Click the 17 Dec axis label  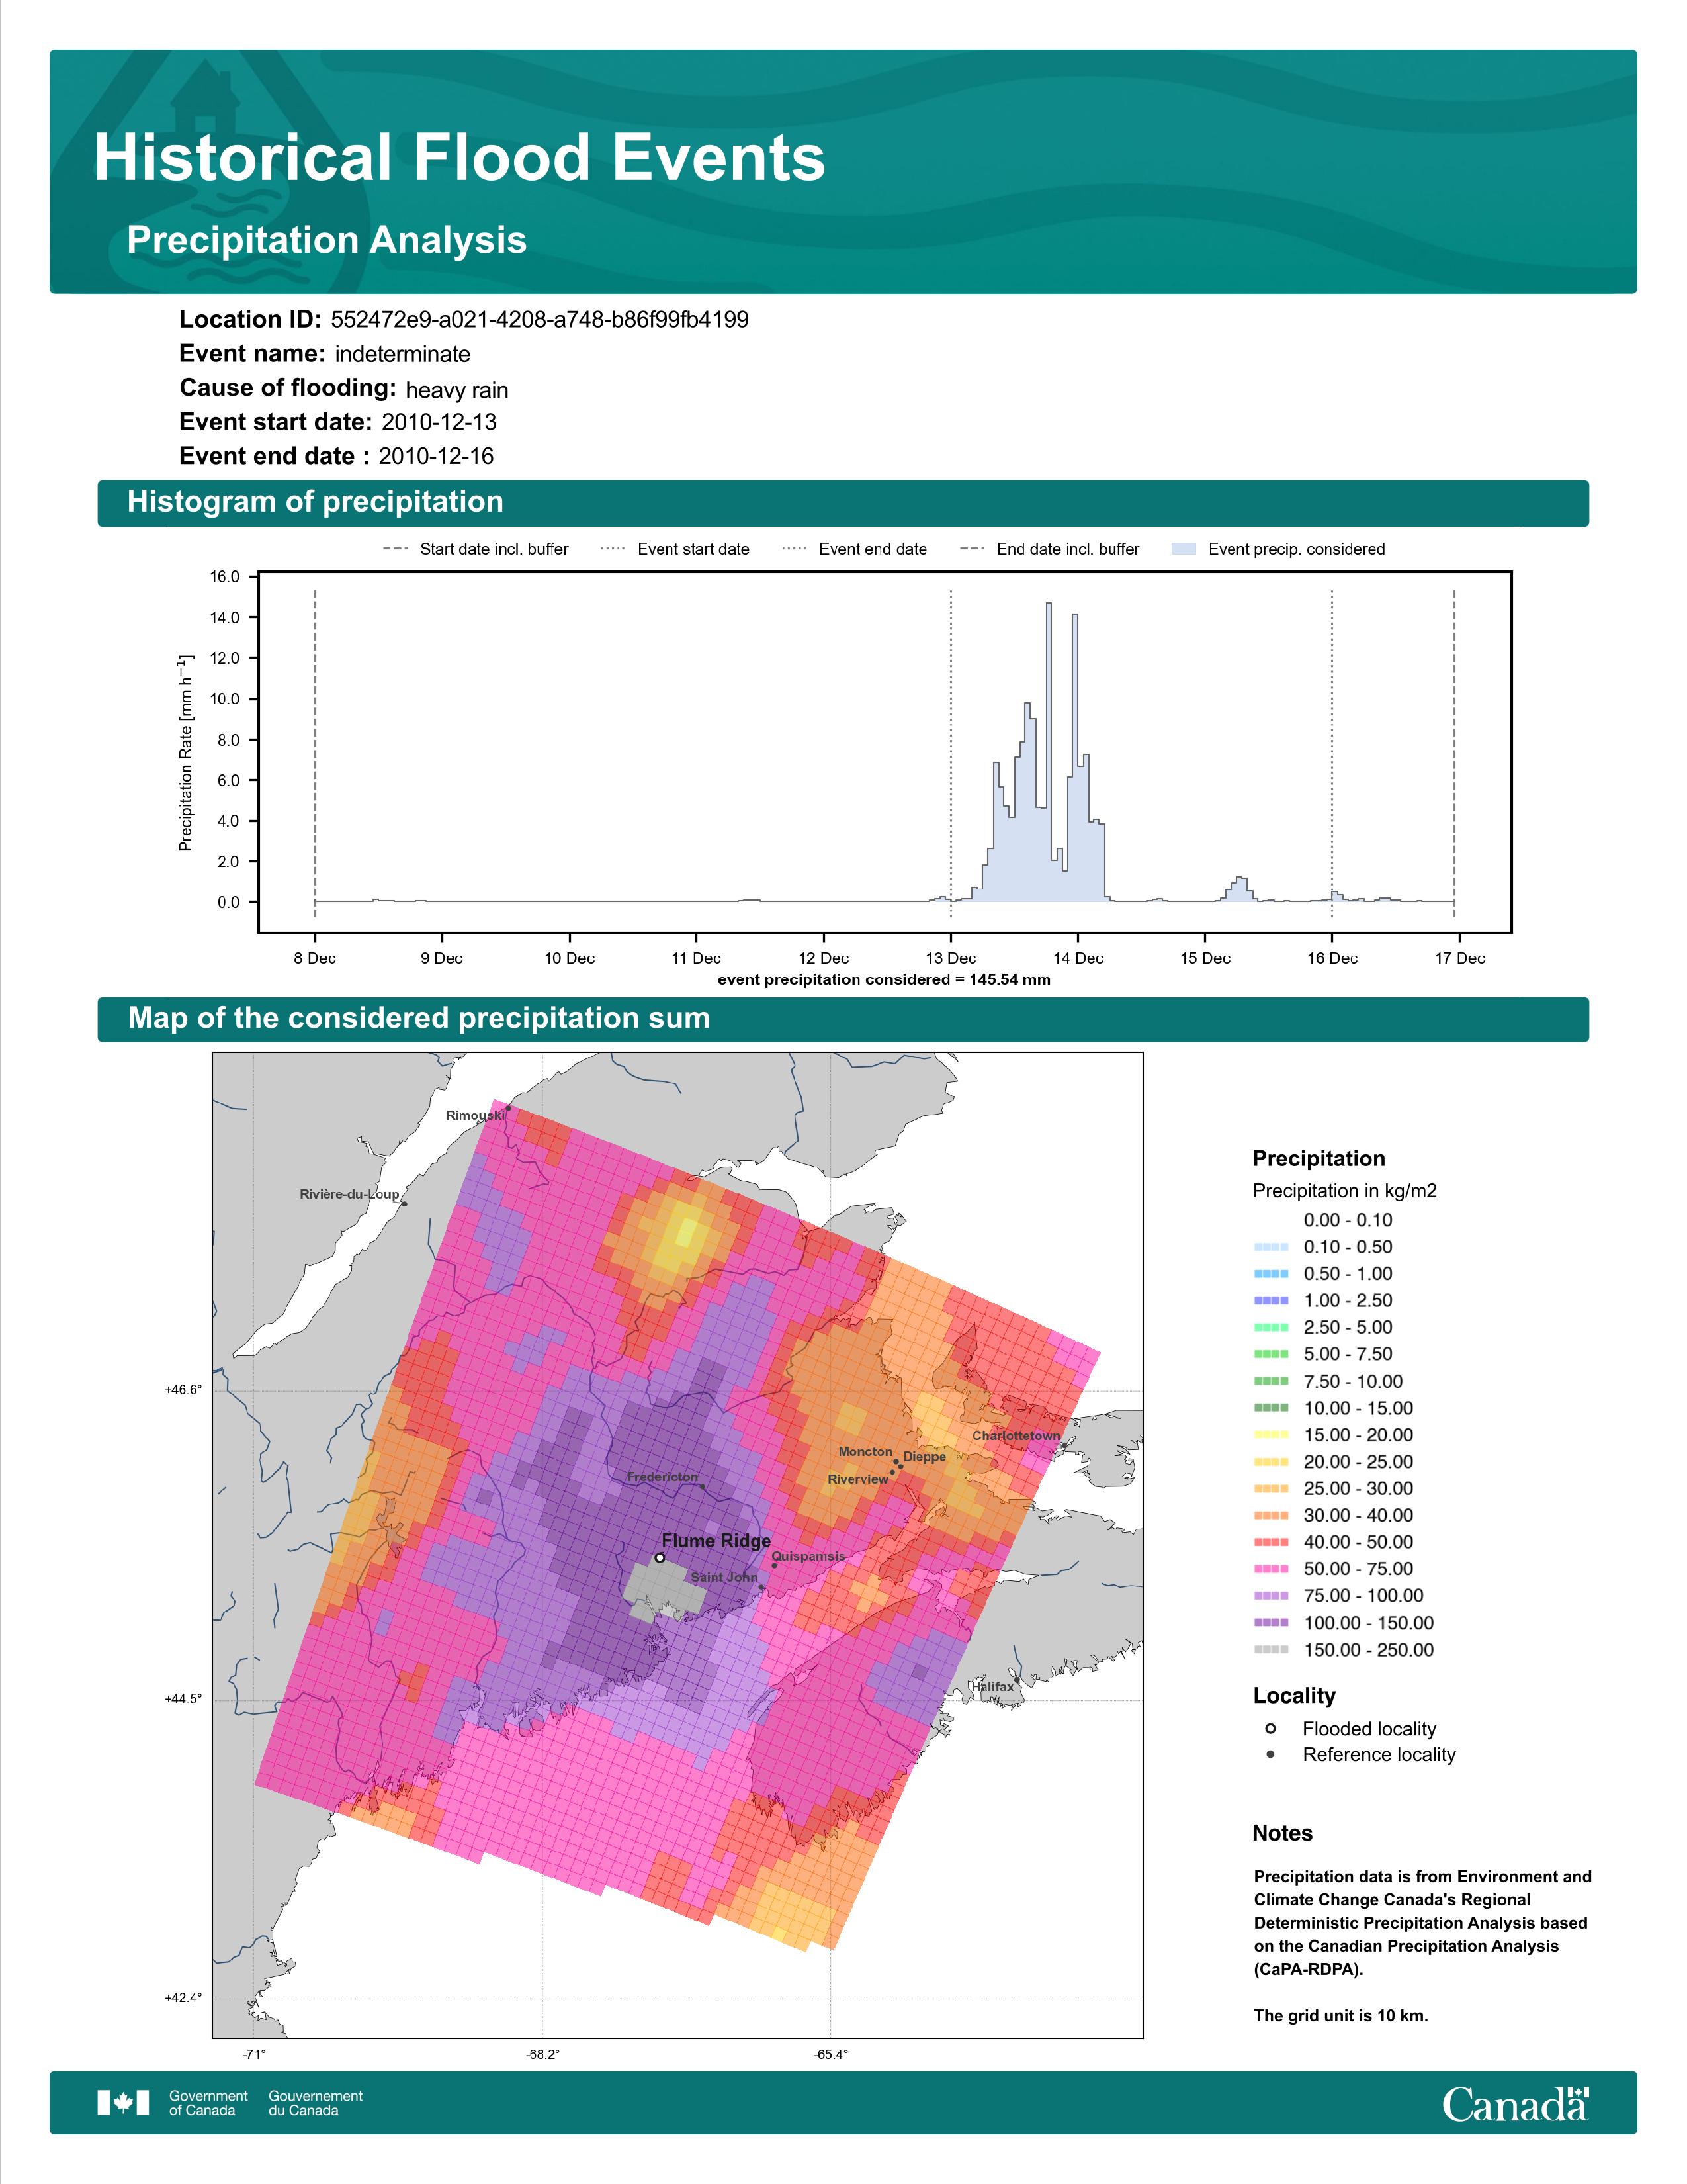1460,958
